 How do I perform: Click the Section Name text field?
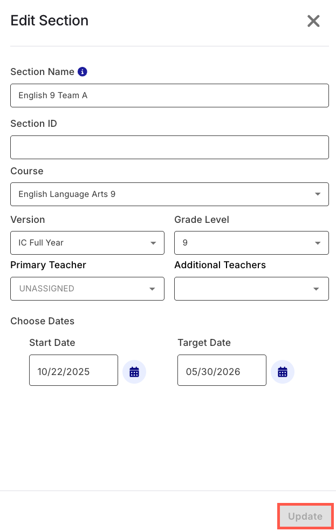click(169, 96)
